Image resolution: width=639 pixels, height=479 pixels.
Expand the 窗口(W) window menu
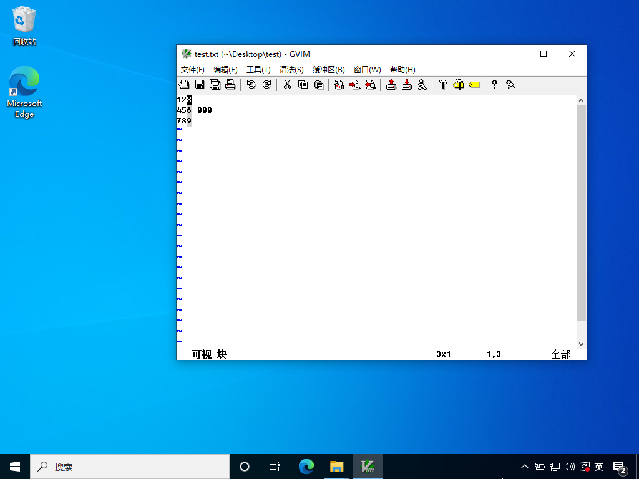coord(367,70)
